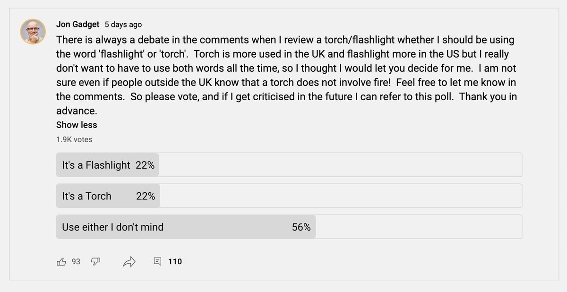Click the 22% result beside Torch
Screen dimensions: 567x292
click(x=146, y=196)
